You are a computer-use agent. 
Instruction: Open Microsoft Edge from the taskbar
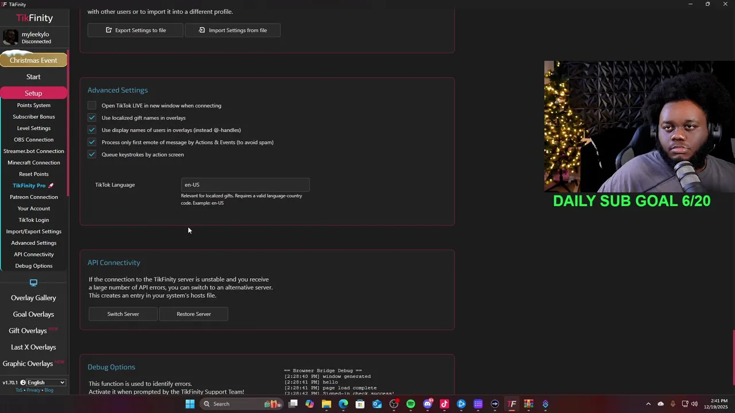coord(343,404)
